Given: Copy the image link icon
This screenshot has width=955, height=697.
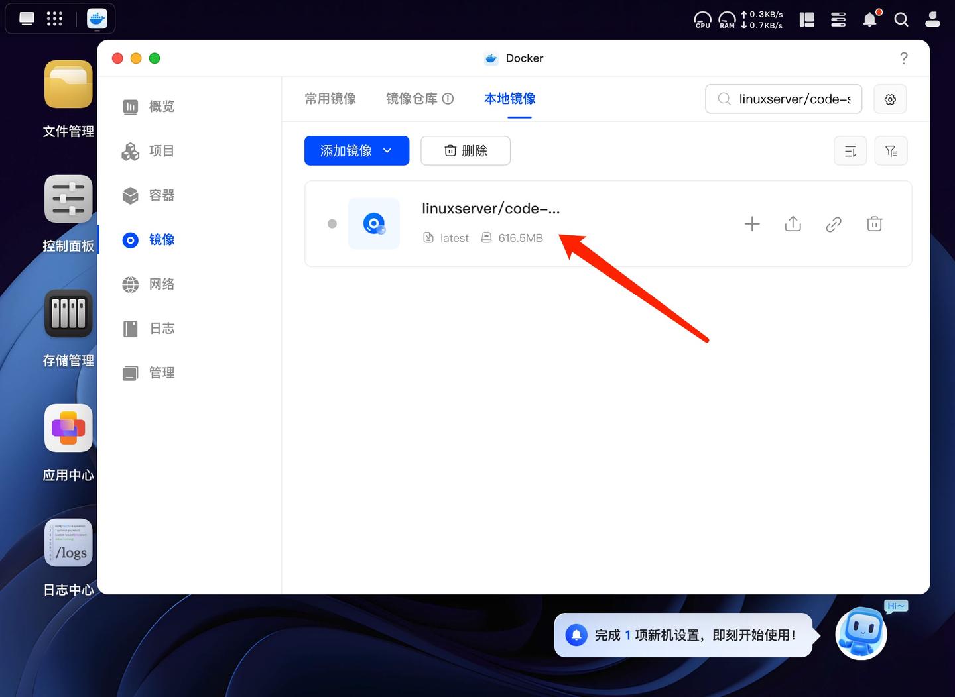Looking at the screenshot, I should pyautogui.click(x=834, y=224).
